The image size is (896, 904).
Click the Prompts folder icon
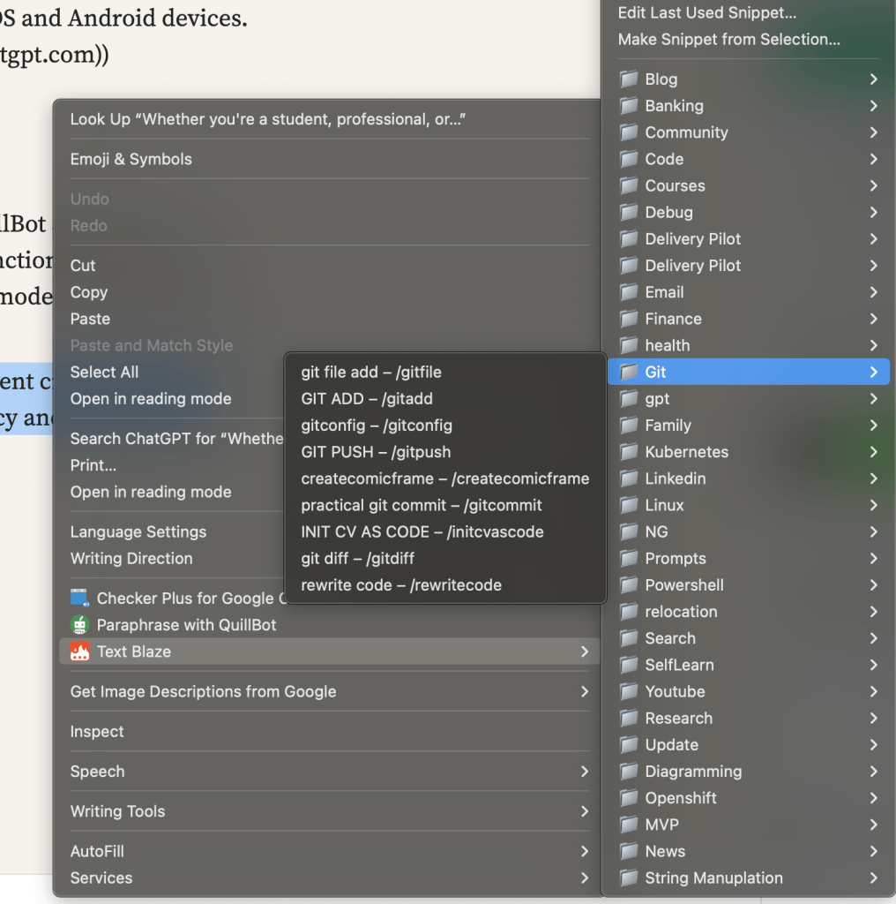629,558
